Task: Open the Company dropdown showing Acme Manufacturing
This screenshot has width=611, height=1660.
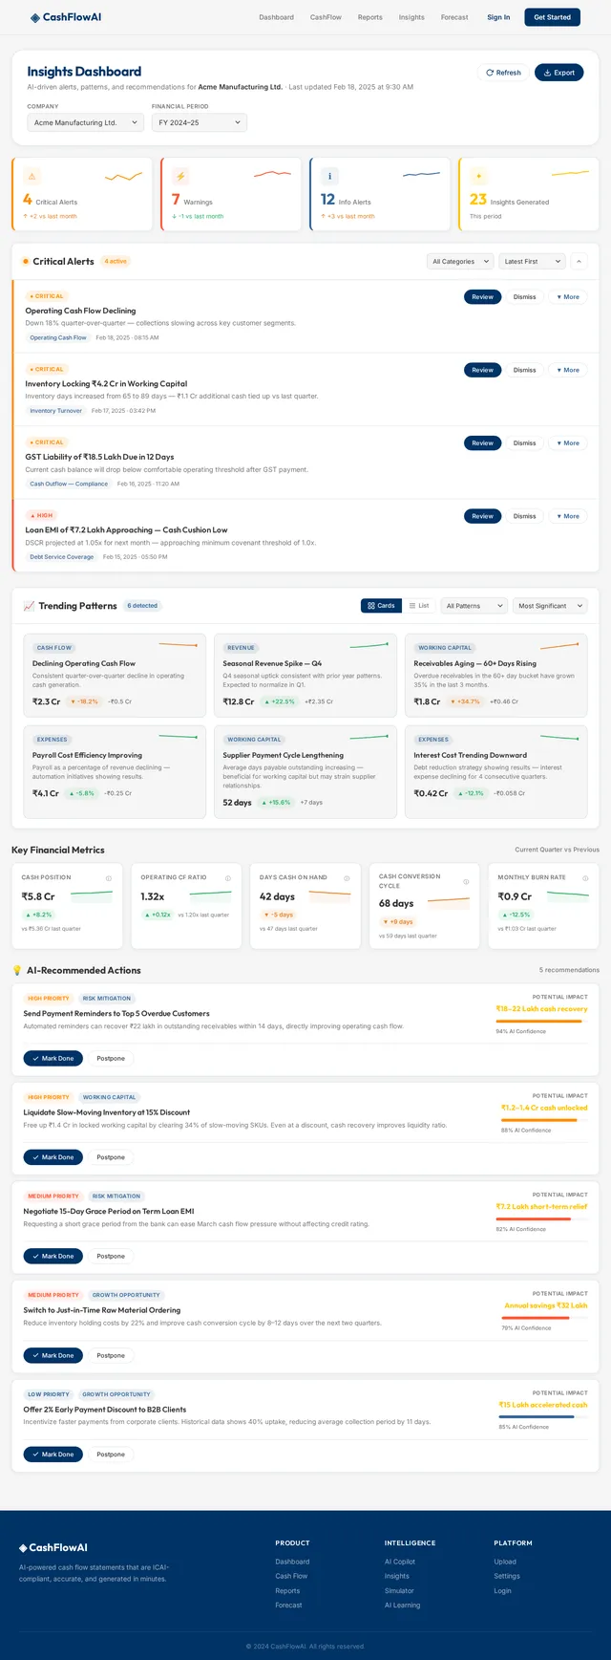Action: pyautogui.click(x=86, y=122)
